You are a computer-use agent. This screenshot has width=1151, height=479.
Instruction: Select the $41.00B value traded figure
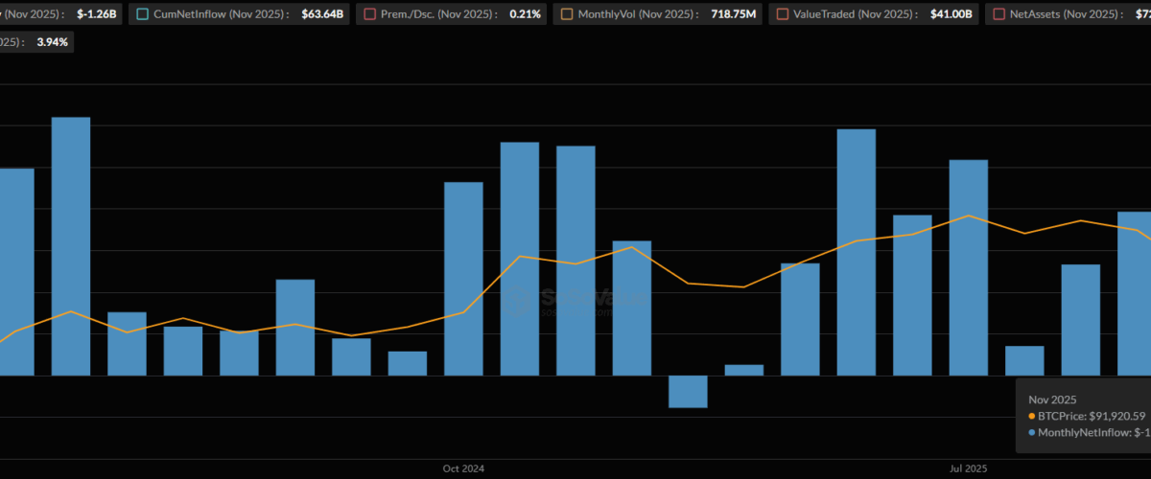pos(953,14)
